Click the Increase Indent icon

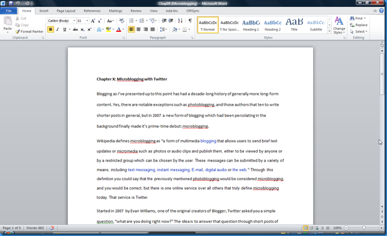171,20
